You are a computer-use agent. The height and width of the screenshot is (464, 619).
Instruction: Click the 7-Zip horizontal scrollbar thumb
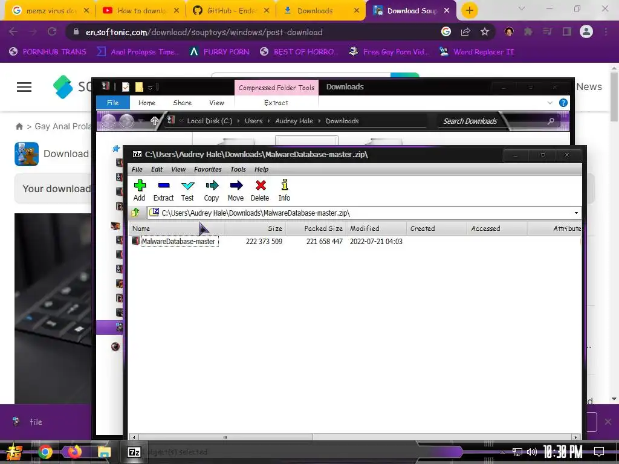pyautogui.click(x=225, y=437)
